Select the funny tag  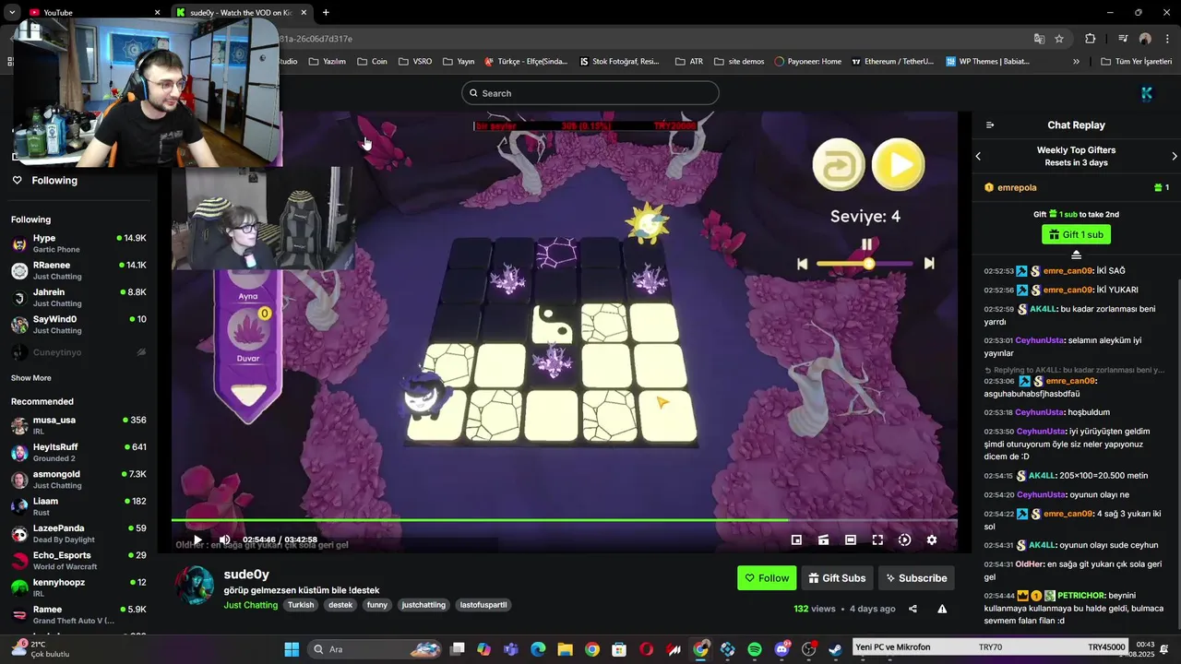click(x=376, y=605)
